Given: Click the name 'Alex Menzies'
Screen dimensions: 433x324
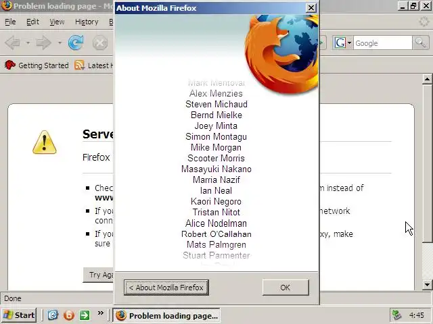Looking at the screenshot, I should 216,93.
